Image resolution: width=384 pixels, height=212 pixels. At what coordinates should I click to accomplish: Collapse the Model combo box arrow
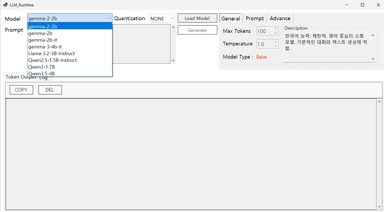click(x=109, y=18)
